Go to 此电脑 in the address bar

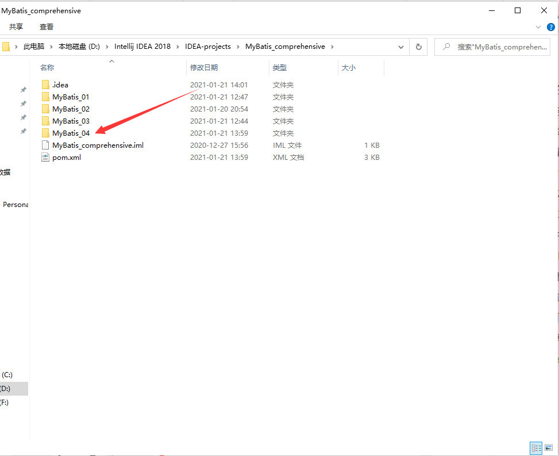coord(34,47)
